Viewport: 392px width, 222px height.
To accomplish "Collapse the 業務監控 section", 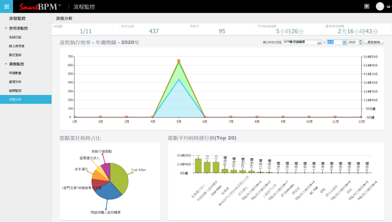I will pos(6,64).
